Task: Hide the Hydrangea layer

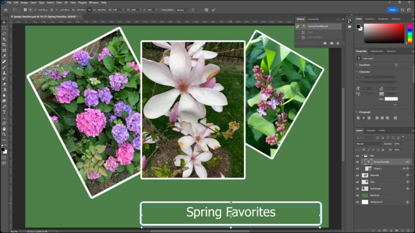Action: (x=358, y=189)
